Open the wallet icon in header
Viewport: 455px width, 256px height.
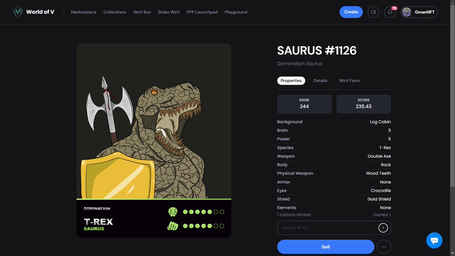[x=373, y=12]
